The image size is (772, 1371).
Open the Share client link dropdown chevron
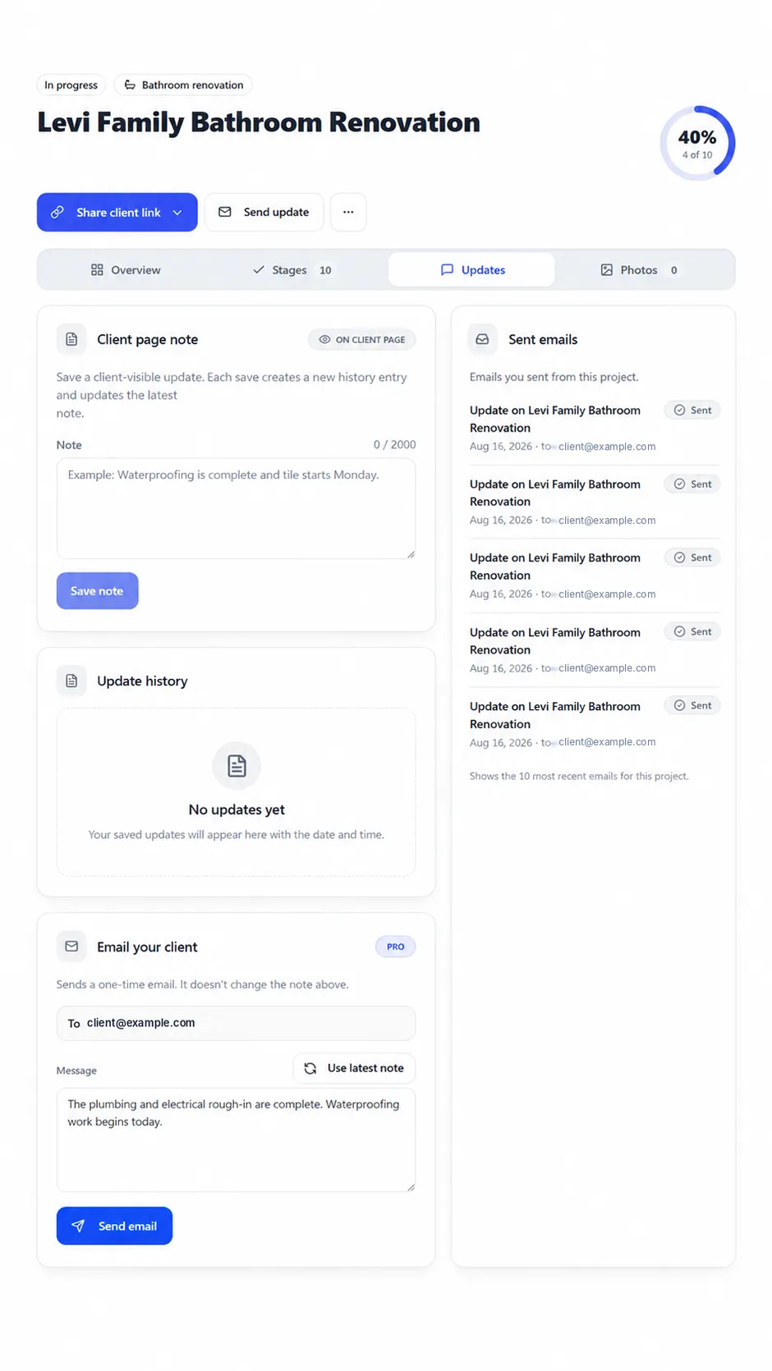pos(177,213)
